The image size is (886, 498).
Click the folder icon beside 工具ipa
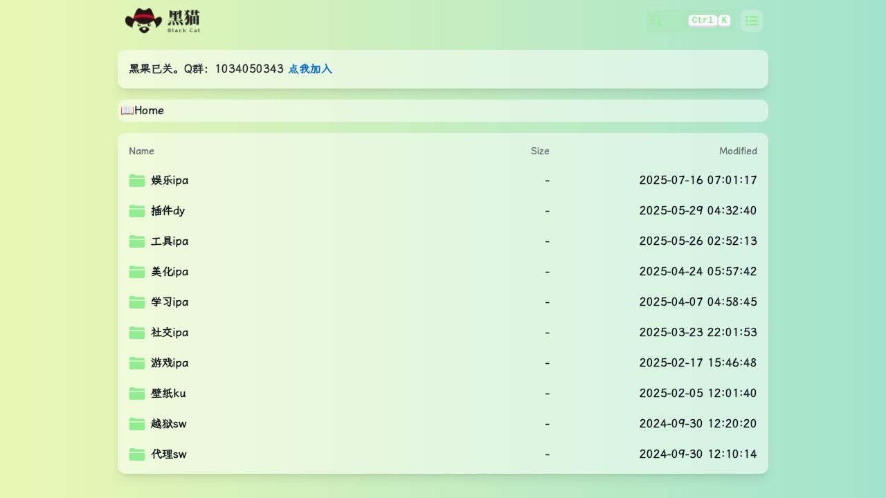137,241
